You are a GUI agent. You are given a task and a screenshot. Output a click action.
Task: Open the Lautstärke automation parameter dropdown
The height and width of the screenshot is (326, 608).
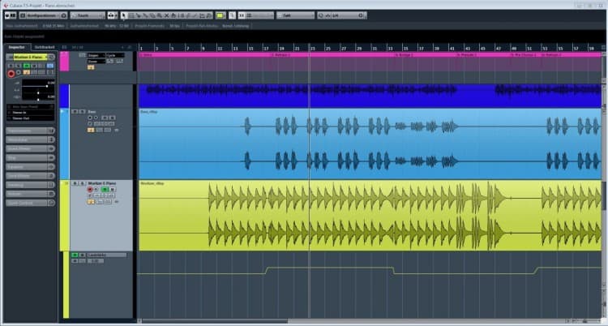[107, 255]
